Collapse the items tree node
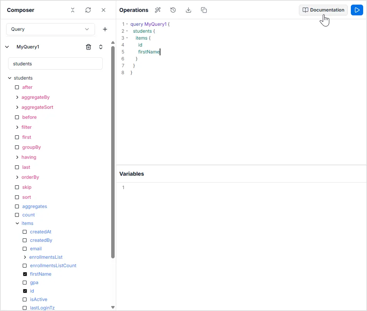 tap(17, 223)
